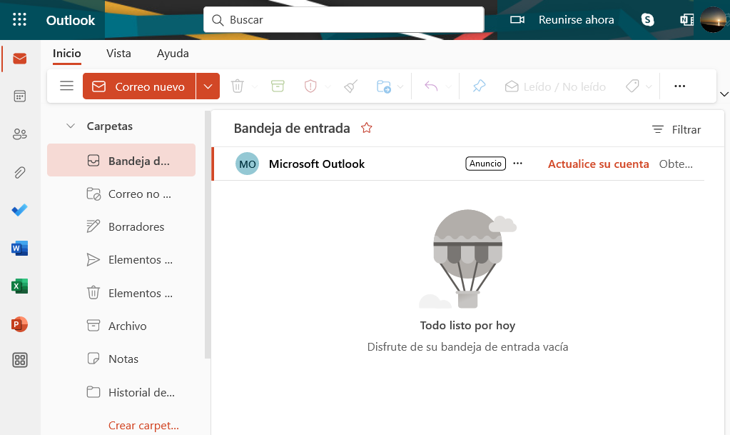Click the Buscar search field
Screen dimensions: 730x435
[343, 19]
